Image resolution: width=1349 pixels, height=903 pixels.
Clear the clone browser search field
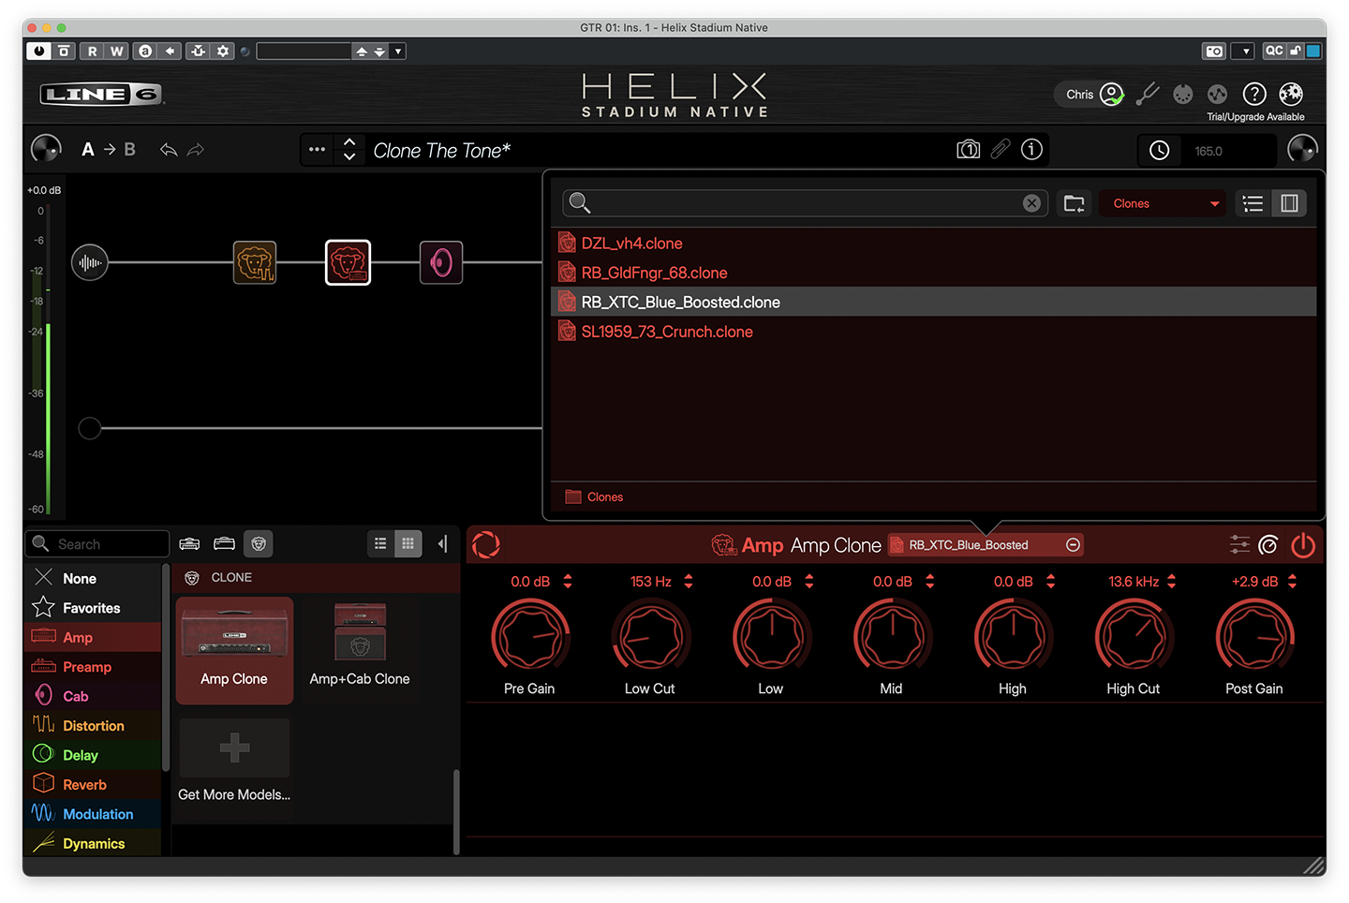(x=1031, y=203)
